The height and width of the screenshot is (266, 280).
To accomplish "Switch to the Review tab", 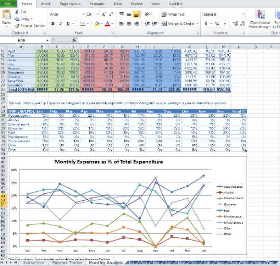I will pyautogui.click(x=136, y=4).
